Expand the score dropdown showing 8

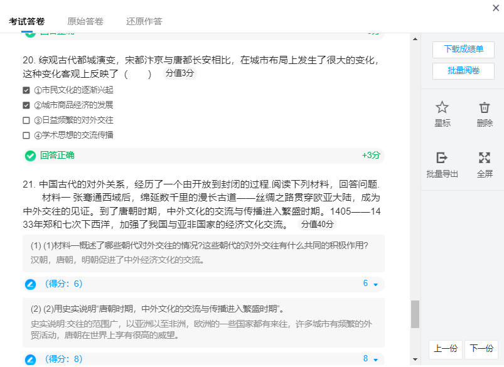pyautogui.click(x=374, y=358)
